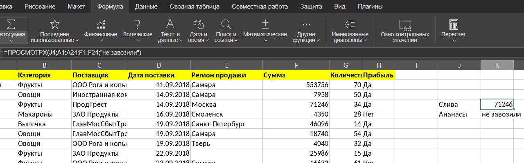
Task: Select the Формула tab
Action: [x=111, y=7]
